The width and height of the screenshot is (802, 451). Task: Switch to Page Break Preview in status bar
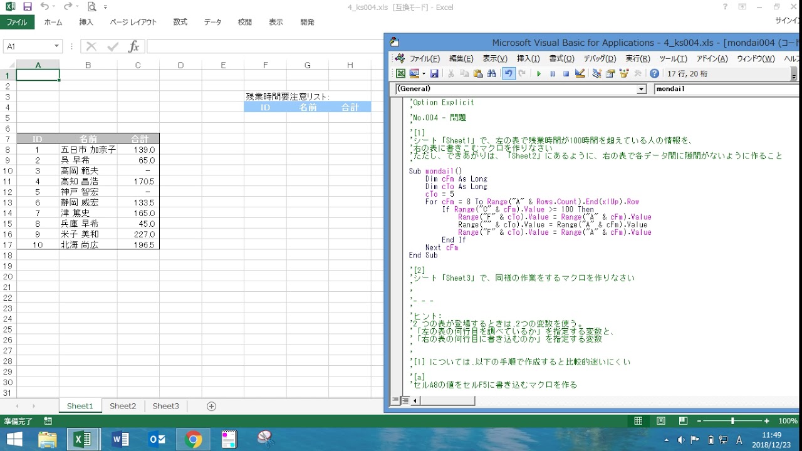[x=683, y=421]
